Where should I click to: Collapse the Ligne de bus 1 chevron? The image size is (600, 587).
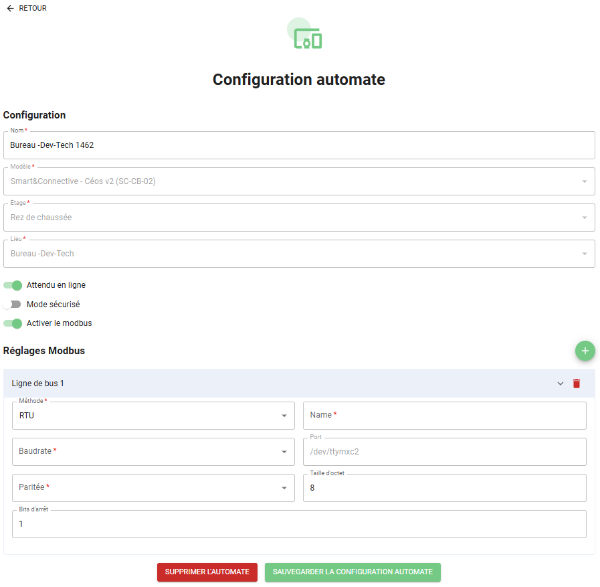[x=561, y=384]
